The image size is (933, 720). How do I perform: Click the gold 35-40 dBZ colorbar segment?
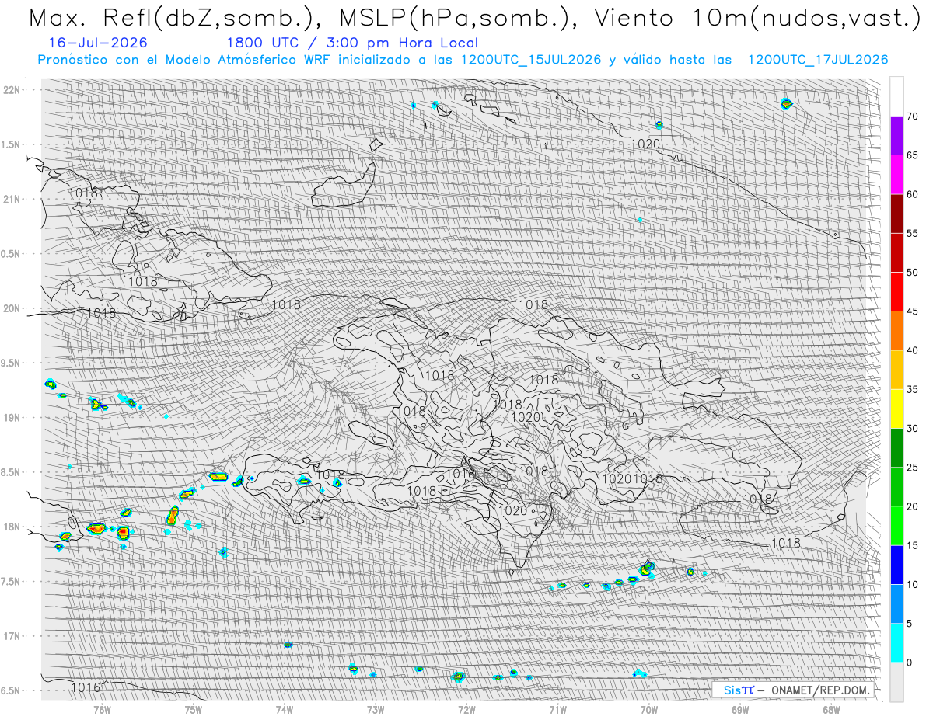tap(896, 370)
